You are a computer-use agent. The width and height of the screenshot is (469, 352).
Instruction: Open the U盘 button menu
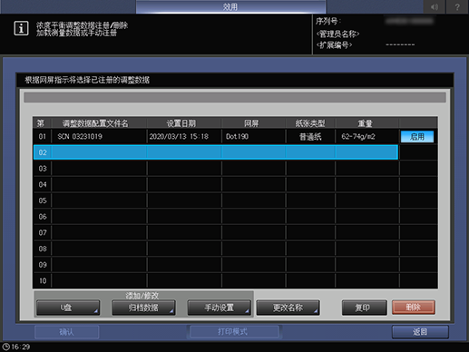[68, 308]
